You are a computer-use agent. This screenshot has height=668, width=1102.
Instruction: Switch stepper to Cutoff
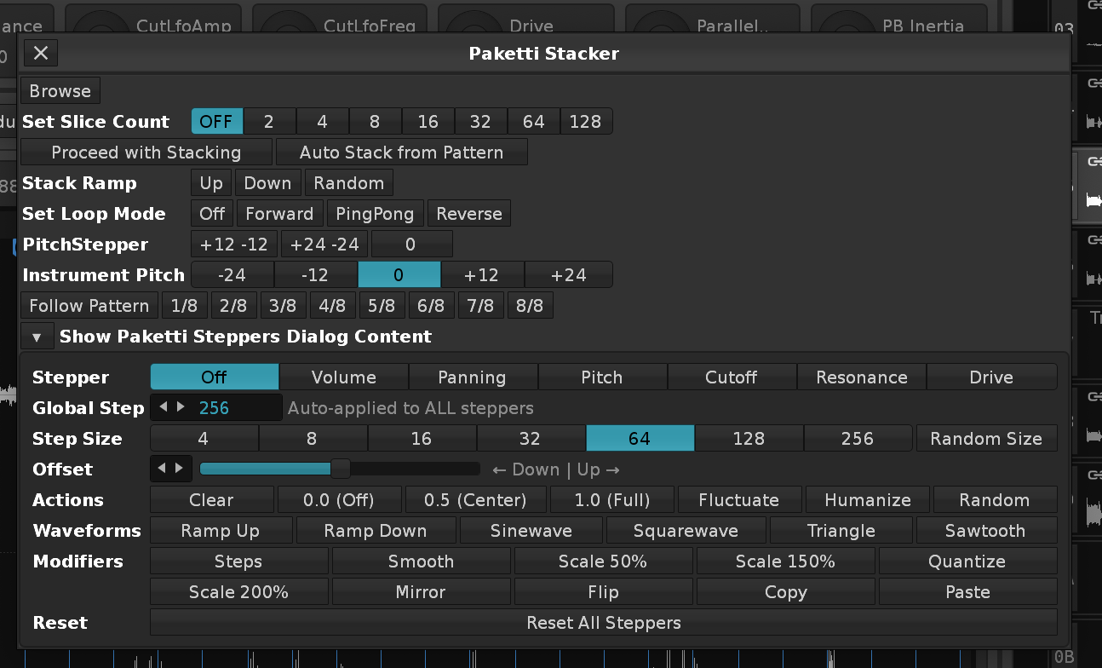point(731,377)
